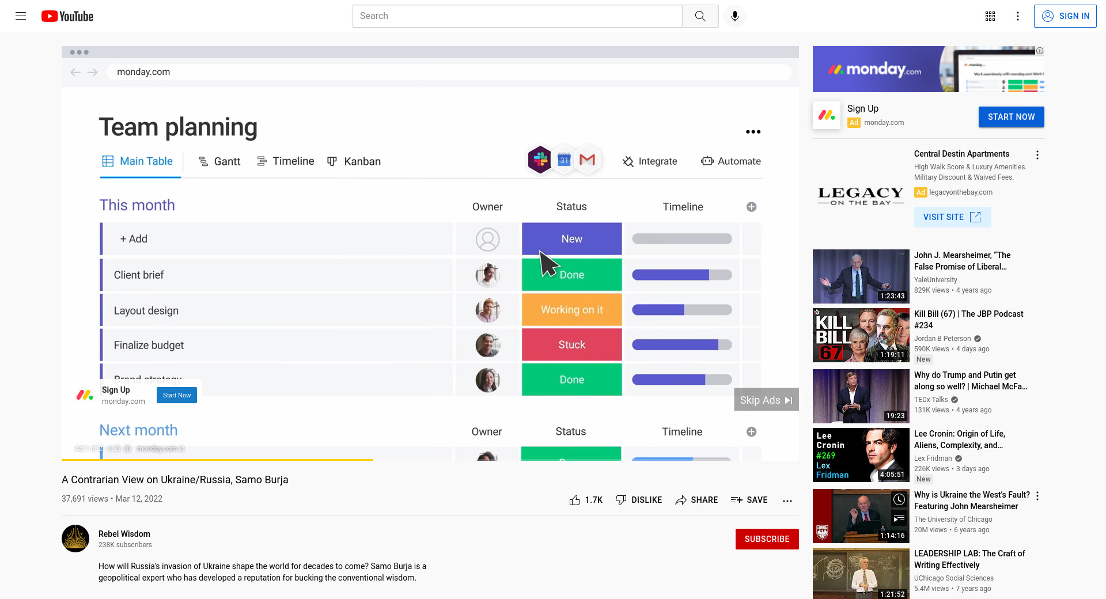Open LEADERSHIP LAB video title

969,559
